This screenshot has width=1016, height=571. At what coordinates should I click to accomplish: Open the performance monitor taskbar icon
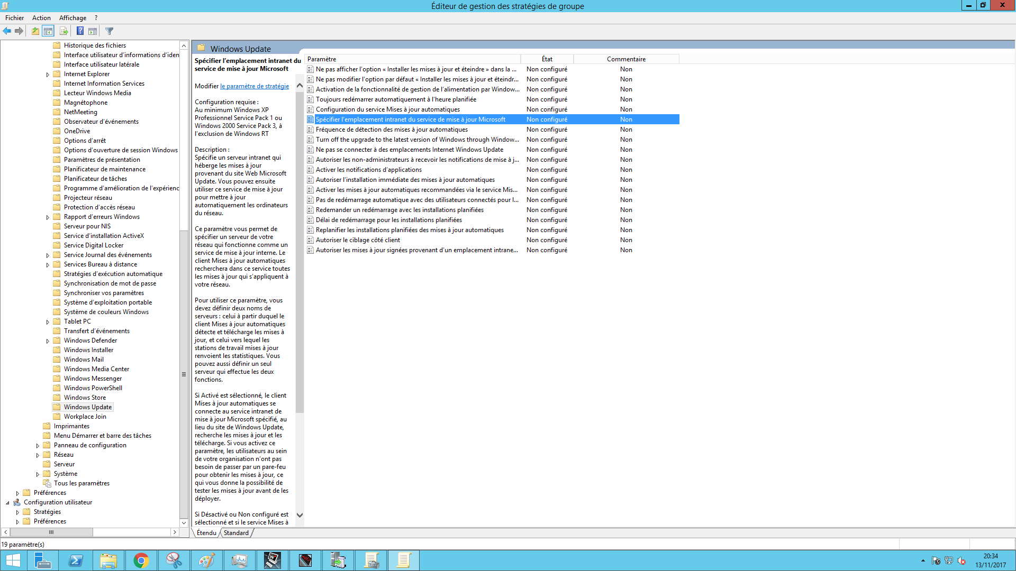240,560
